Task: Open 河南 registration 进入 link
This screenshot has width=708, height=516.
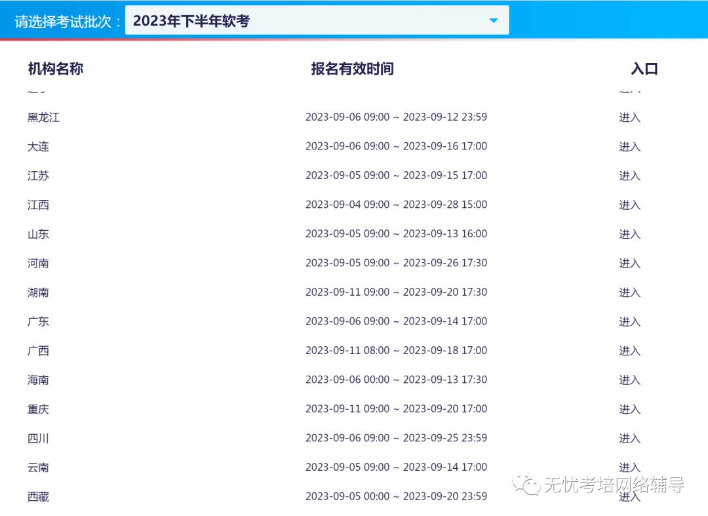Action: tap(629, 263)
